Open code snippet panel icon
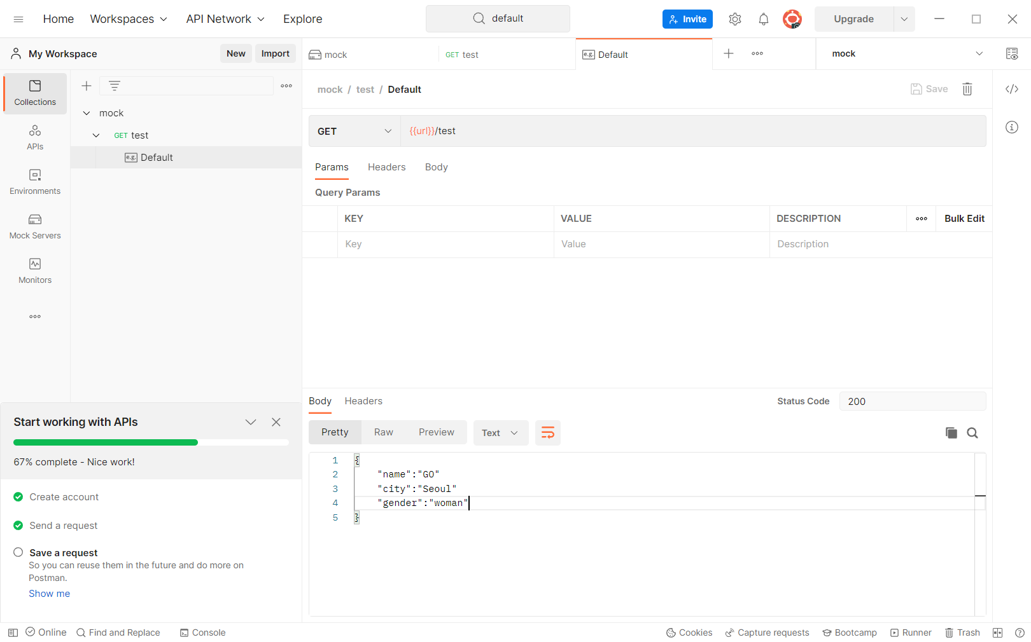This screenshot has height=642, width=1031. tap(1012, 89)
